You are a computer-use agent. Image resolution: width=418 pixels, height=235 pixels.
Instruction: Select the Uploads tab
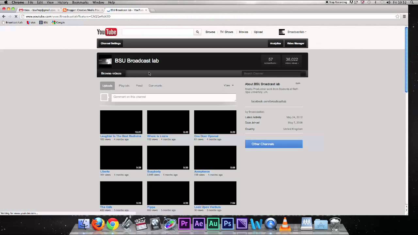(107, 86)
